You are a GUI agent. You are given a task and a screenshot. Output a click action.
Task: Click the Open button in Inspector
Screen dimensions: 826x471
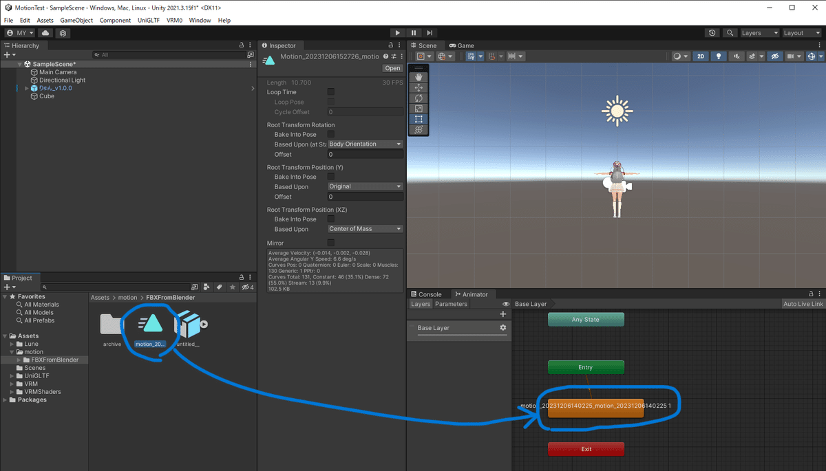click(x=392, y=68)
